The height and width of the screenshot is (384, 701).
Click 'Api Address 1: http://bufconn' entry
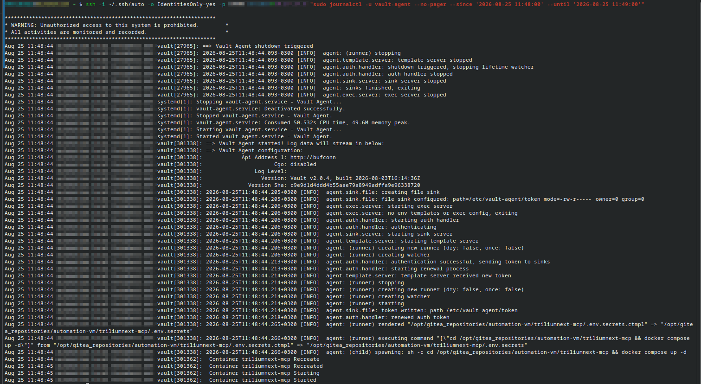point(289,157)
